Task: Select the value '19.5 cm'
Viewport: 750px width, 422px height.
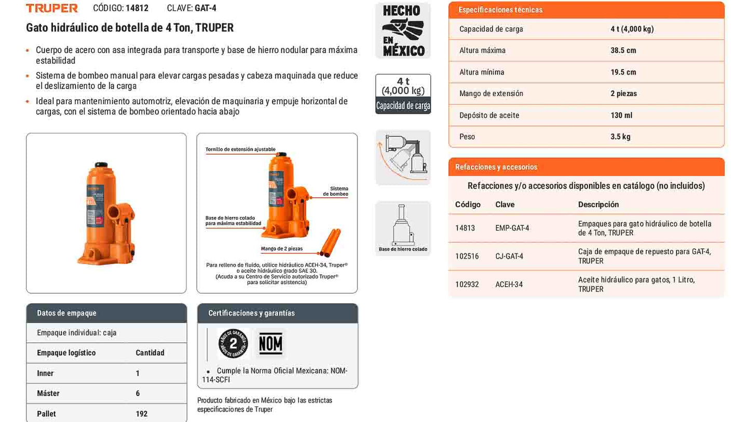Action: click(x=623, y=72)
